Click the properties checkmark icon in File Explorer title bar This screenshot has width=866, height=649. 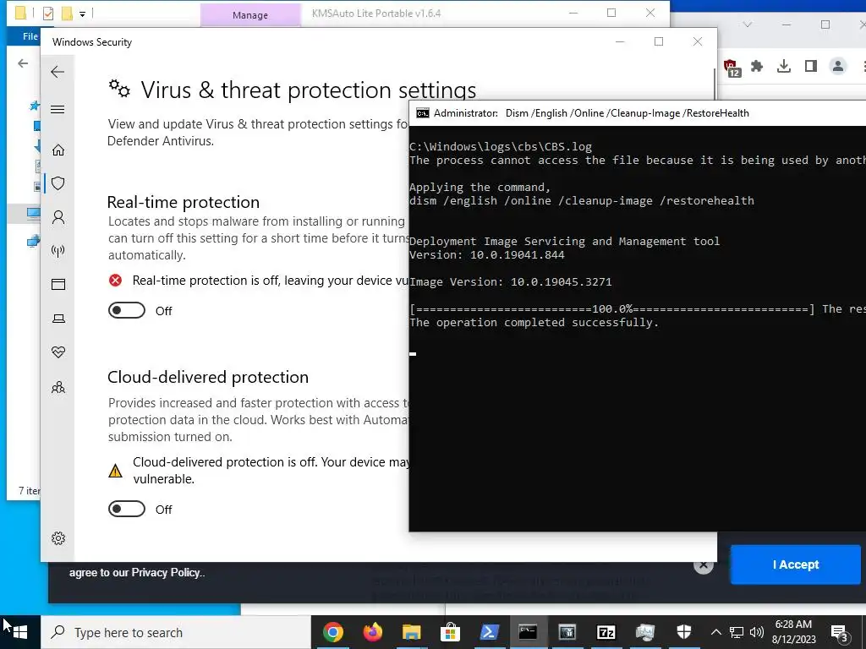[x=48, y=14]
